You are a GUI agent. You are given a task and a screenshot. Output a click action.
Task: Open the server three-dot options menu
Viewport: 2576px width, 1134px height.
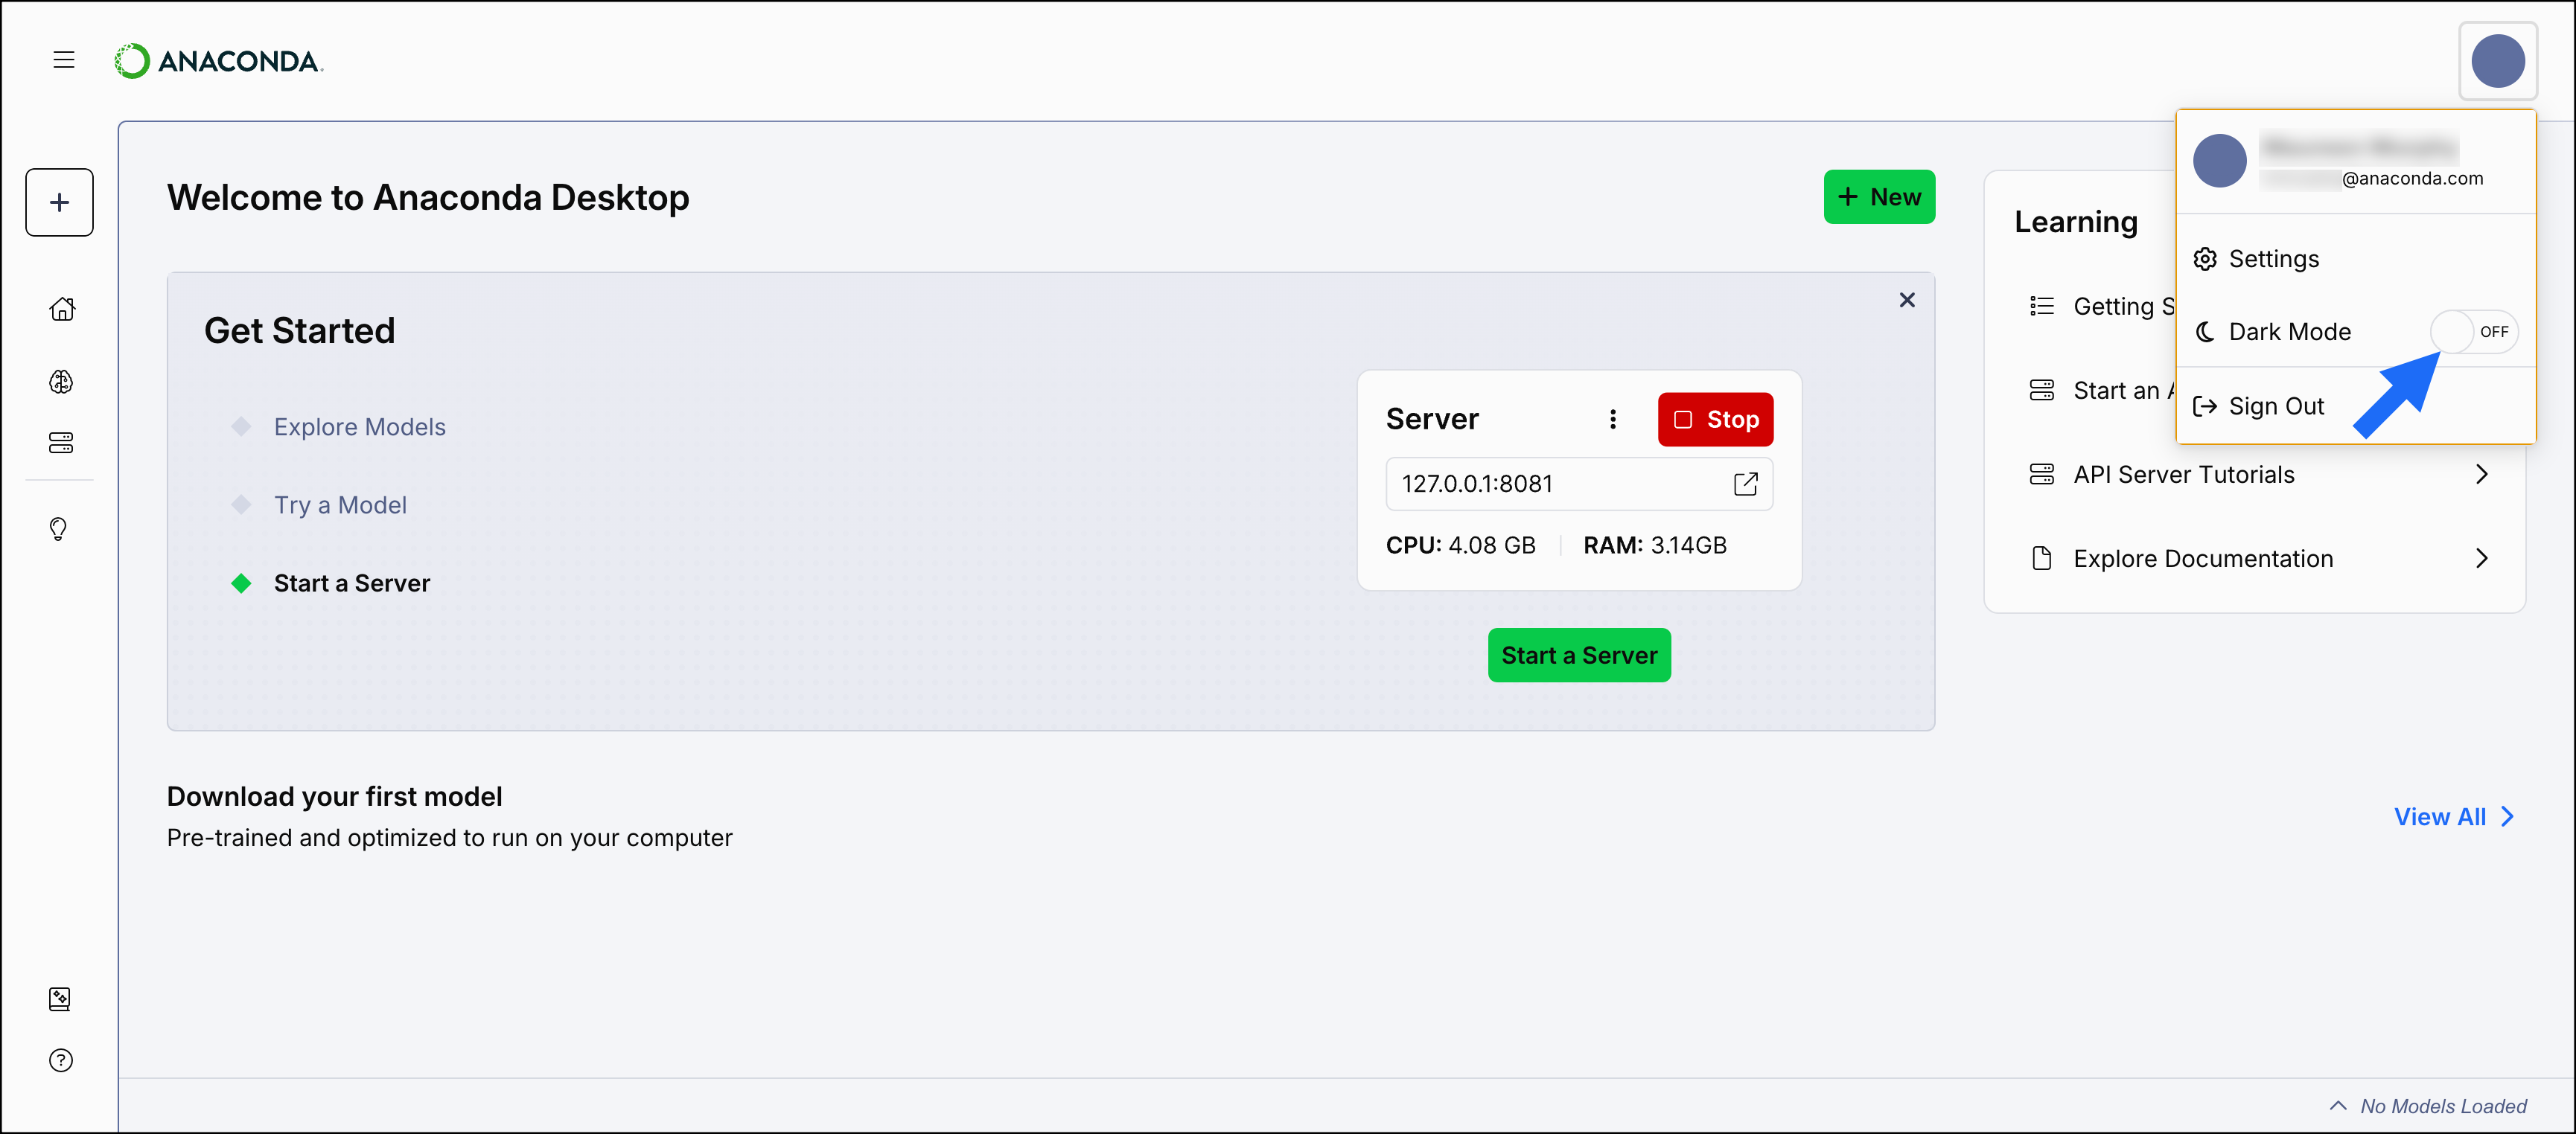[1612, 420]
